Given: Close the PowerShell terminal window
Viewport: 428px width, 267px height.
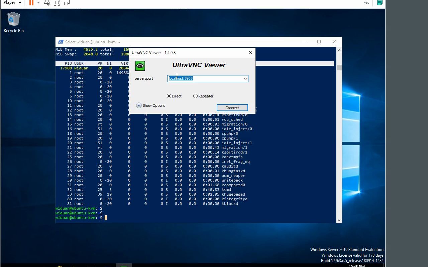Looking at the screenshot, I should click(x=334, y=42).
